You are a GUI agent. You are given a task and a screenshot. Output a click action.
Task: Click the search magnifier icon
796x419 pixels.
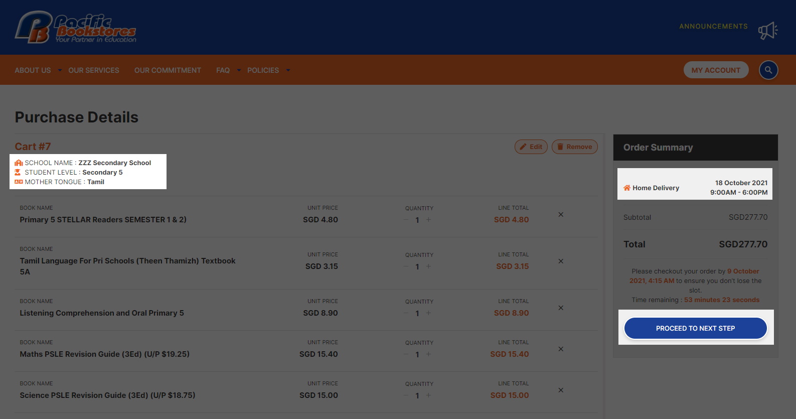768,70
